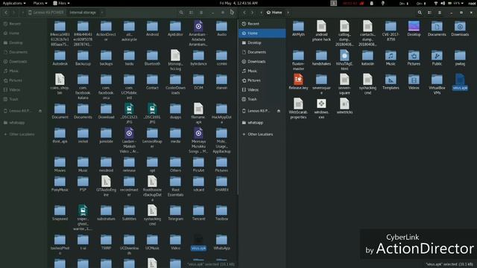Open the Audio folder on phone storage
The width and height of the screenshot is (477, 268).
(x=221, y=29)
